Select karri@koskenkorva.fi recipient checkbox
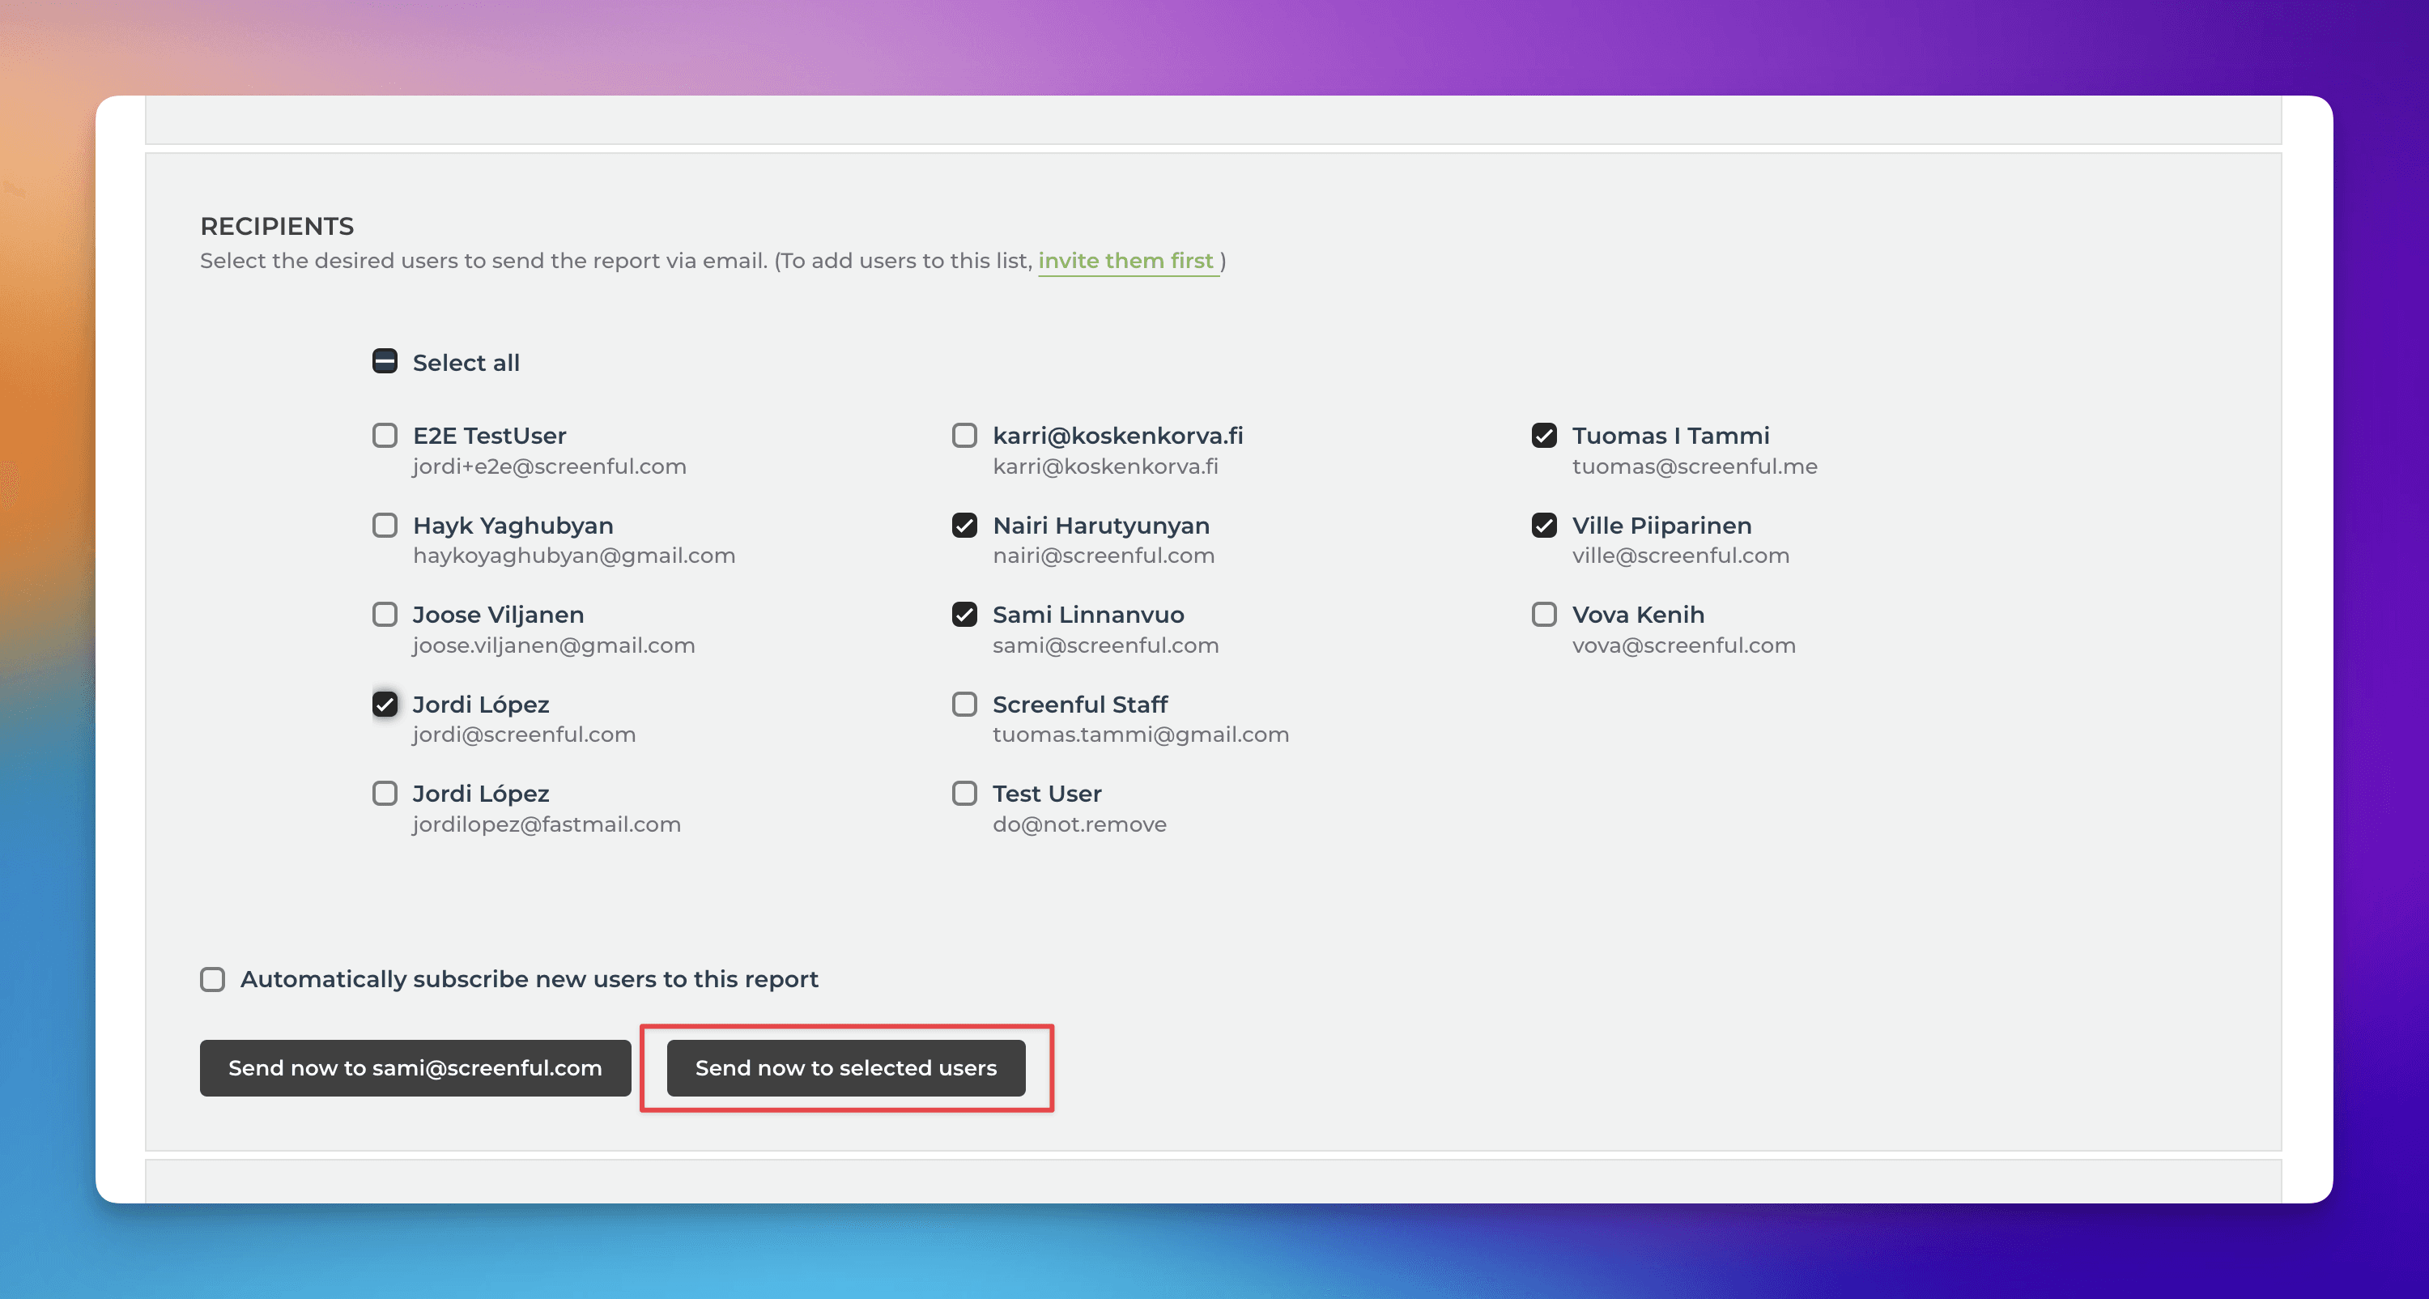Screen dimensions: 2429x1299 tap(964, 435)
